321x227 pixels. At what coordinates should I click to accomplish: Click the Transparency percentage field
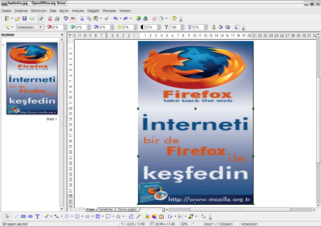coord(198,27)
